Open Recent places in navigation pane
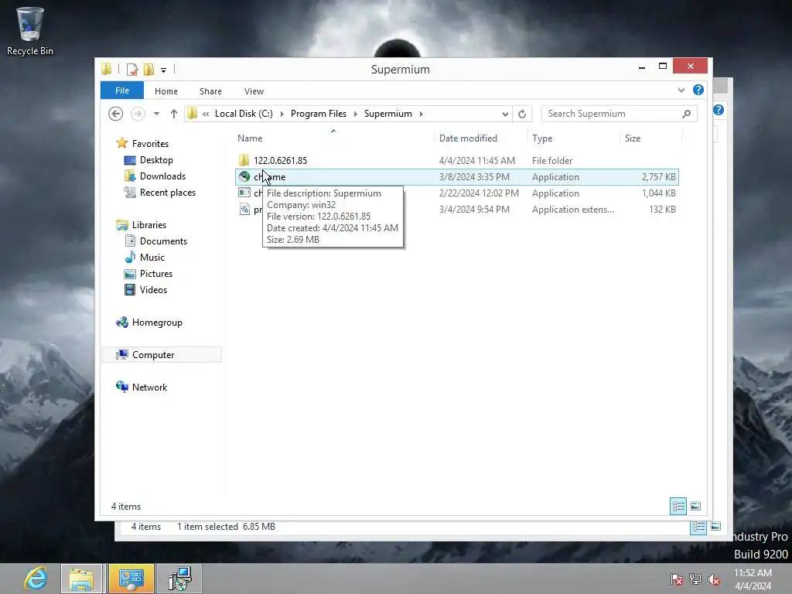 pyautogui.click(x=168, y=193)
